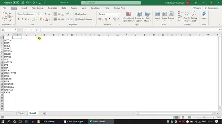Switch to Normal view in status bar
The width and height of the screenshot is (222, 124).
click(177, 117)
